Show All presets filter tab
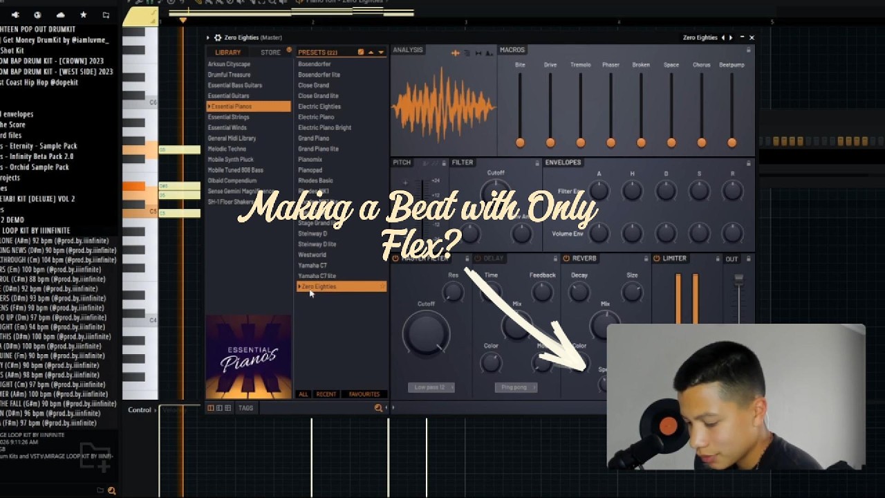The image size is (885, 498). (303, 394)
